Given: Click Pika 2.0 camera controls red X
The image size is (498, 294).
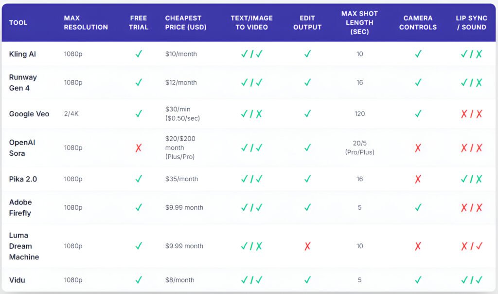Looking at the screenshot, I should pos(418,179).
